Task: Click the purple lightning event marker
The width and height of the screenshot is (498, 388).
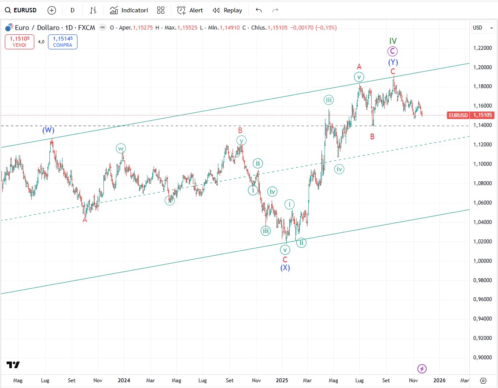Action: [x=422, y=369]
